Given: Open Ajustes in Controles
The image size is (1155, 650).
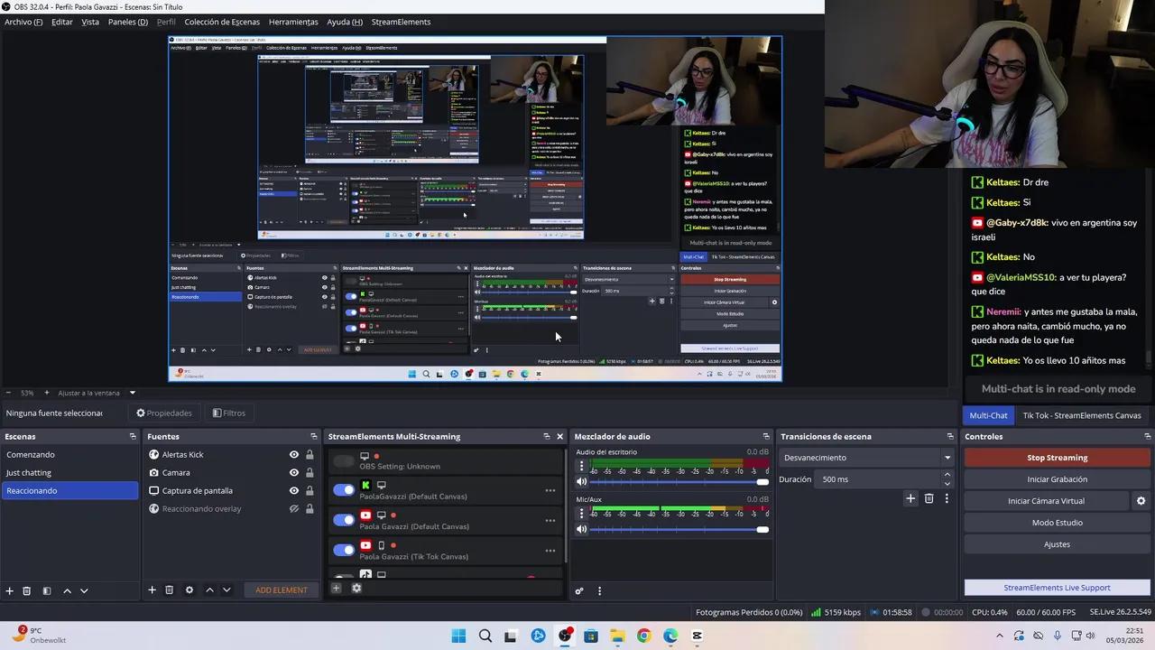Looking at the screenshot, I should click(x=1057, y=544).
